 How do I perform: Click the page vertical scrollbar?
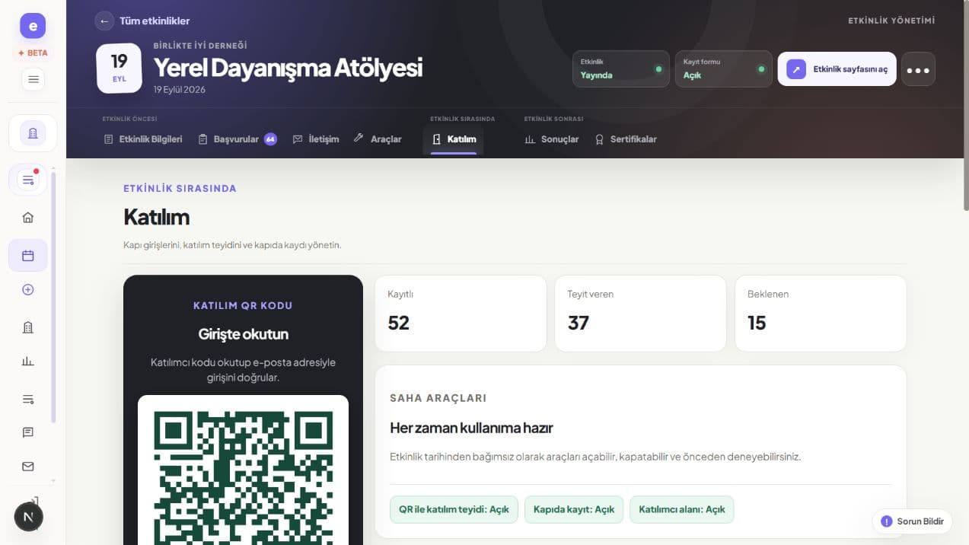966,107
